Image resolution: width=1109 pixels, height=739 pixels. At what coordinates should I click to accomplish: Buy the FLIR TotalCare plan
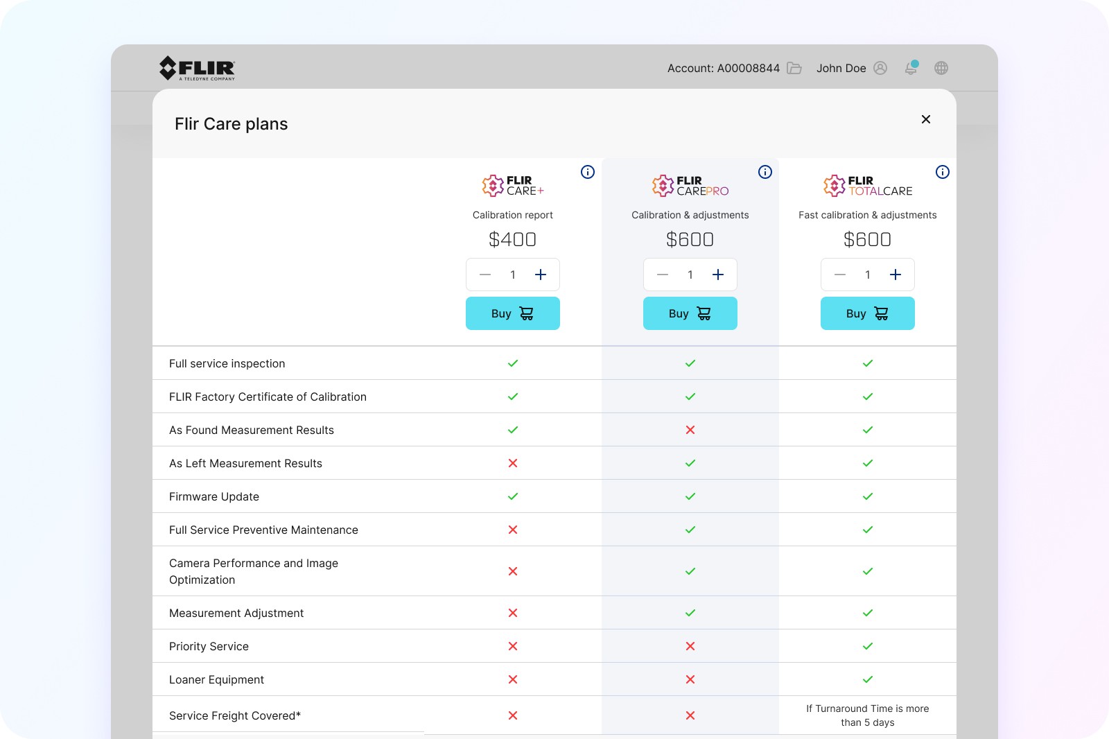pos(868,313)
